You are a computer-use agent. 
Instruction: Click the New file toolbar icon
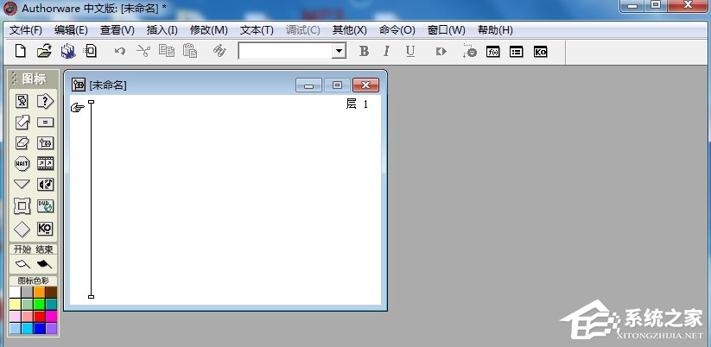coord(22,51)
